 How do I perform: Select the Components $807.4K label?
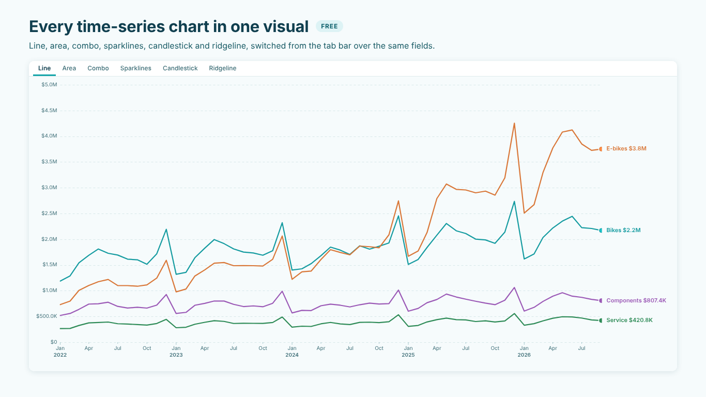[636, 301]
